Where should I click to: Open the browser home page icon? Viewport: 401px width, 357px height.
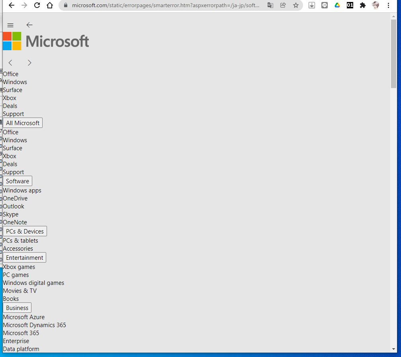pyautogui.click(x=50, y=5)
